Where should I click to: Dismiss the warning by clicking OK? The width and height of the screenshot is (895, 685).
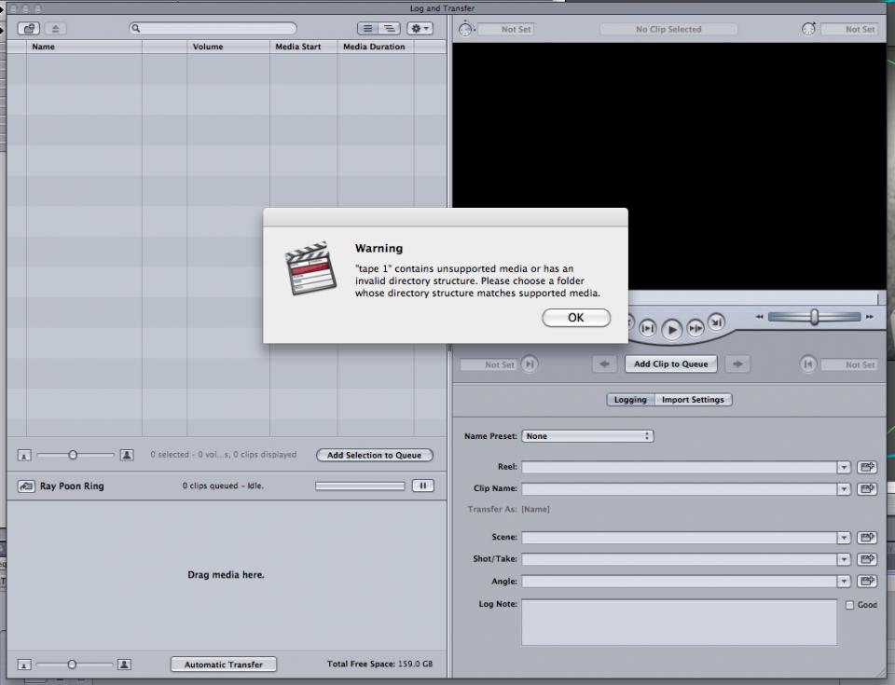[x=575, y=317]
